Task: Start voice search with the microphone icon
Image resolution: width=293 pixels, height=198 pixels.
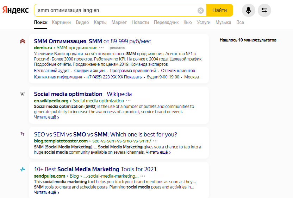Action: tap(248, 10)
